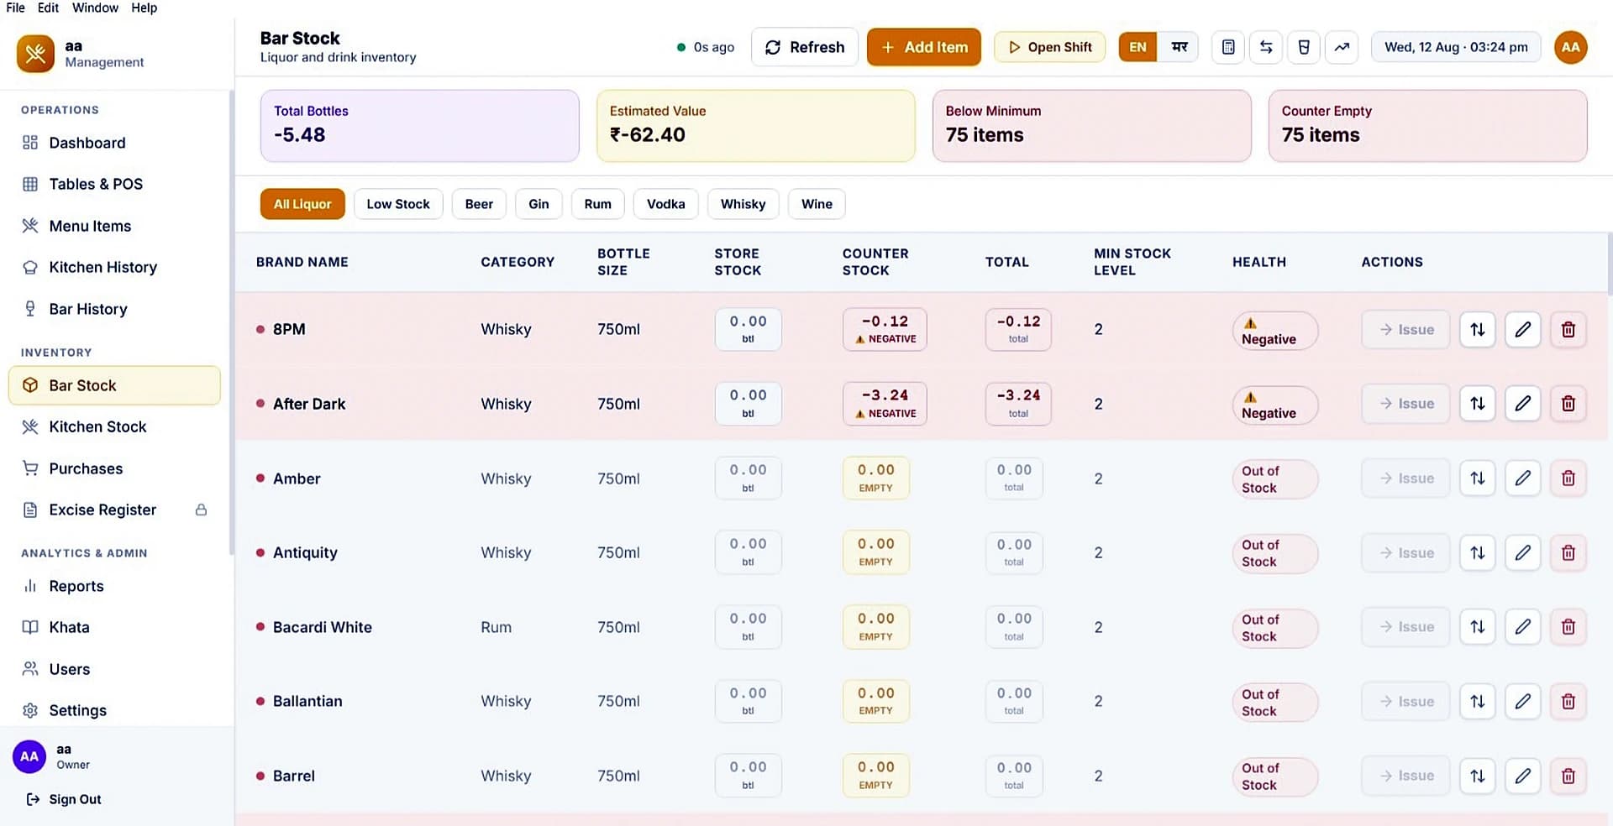The width and height of the screenshot is (1613, 826).
Task: Filter the list by Gin
Action: point(539,204)
